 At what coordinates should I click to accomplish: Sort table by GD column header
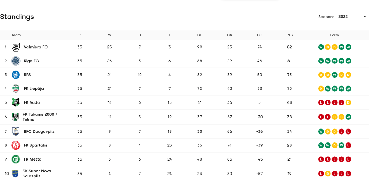coord(259,35)
